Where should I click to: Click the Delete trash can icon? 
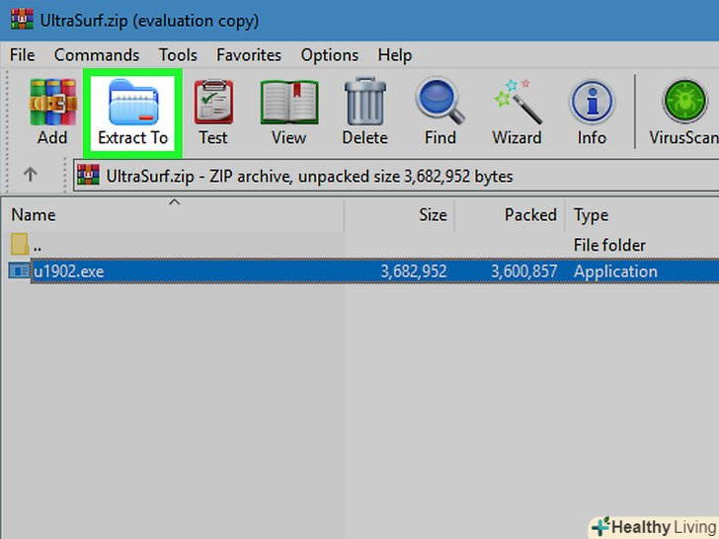[x=365, y=102]
